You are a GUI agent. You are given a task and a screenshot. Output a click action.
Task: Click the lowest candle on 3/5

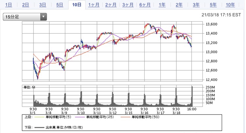(38, 78)
